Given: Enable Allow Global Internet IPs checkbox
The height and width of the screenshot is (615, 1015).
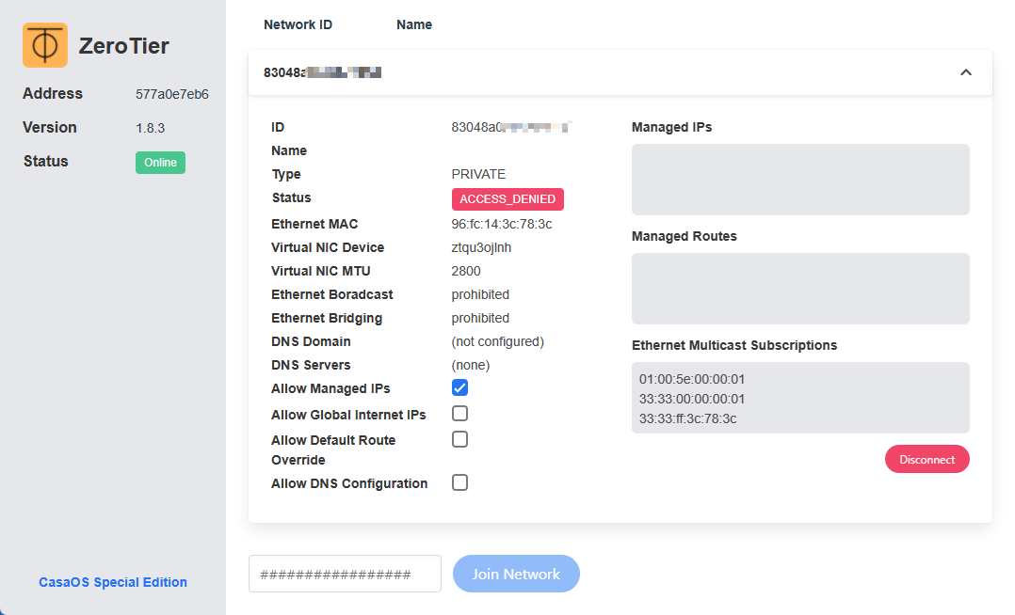Looking at the screenshot, I should coord(459,413).
